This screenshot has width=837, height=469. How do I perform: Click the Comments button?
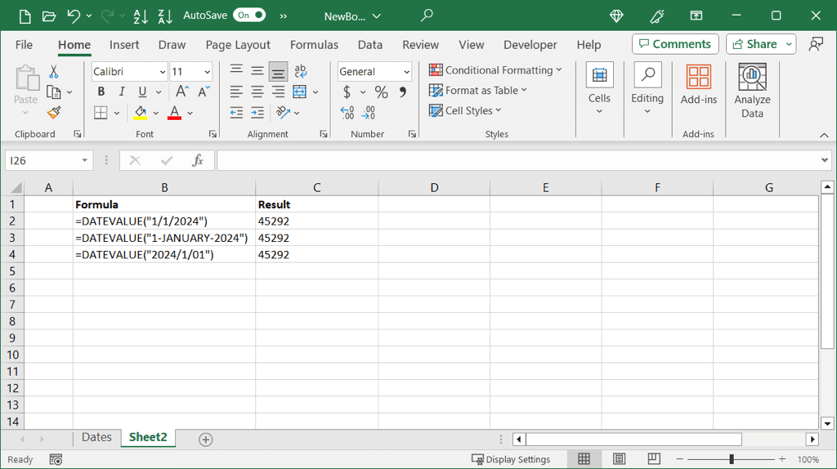[675, 44]
